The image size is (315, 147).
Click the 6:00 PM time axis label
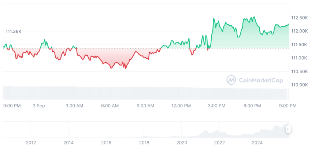[252, 106]
